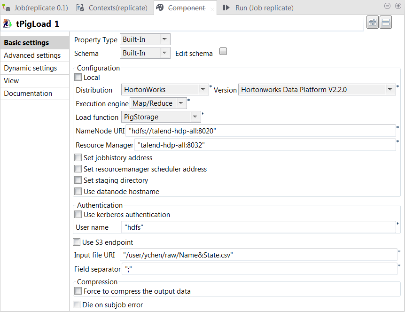Open the Version combo box
The width and height of the screenshot is (405, 312).
390,90
